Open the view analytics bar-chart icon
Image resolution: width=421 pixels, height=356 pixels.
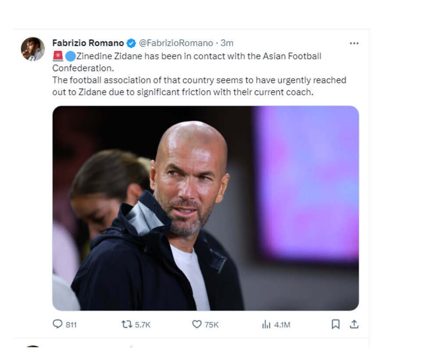point(266,324)
